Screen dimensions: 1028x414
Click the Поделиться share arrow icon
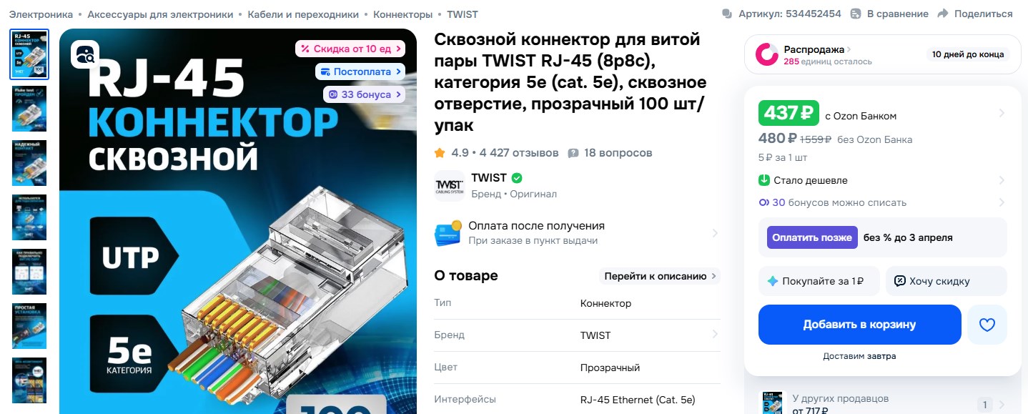click(942, 14)
